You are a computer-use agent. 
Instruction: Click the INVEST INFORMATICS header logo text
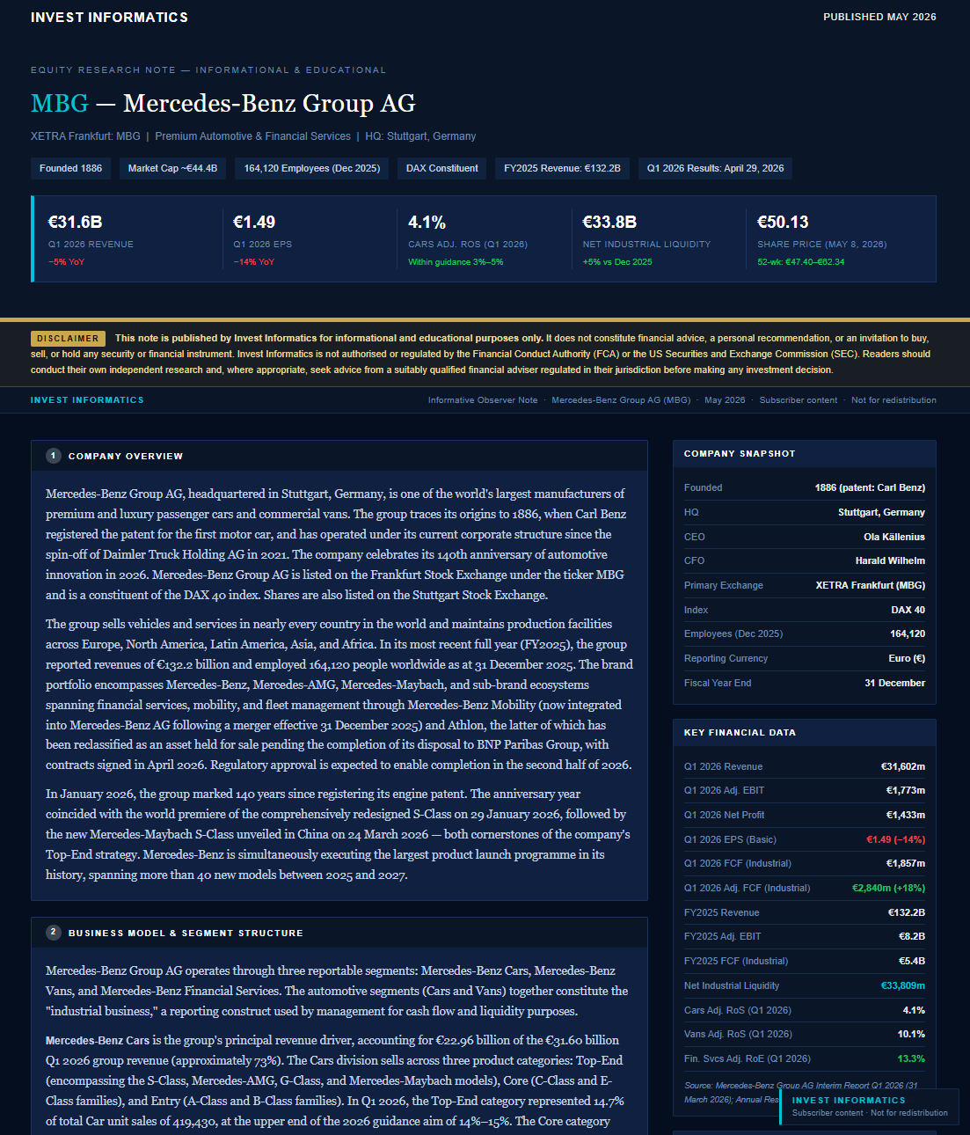pyautogui.click(x=109, y=18)
